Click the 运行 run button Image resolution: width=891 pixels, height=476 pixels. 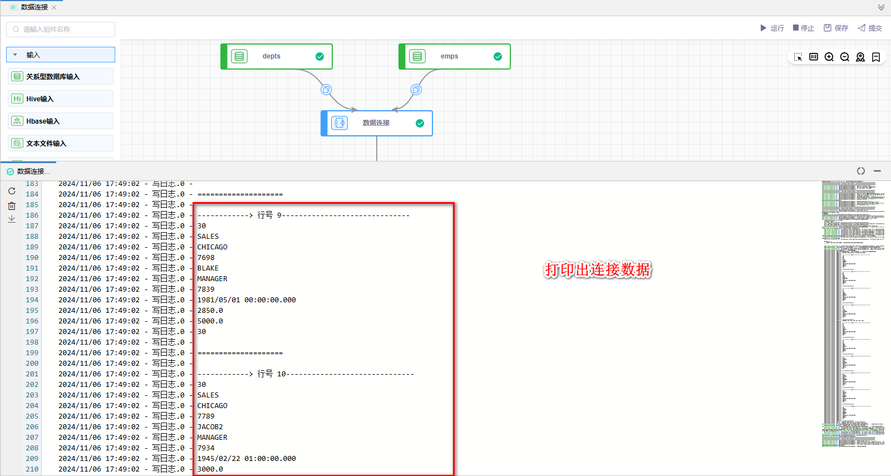coord(772,28)
